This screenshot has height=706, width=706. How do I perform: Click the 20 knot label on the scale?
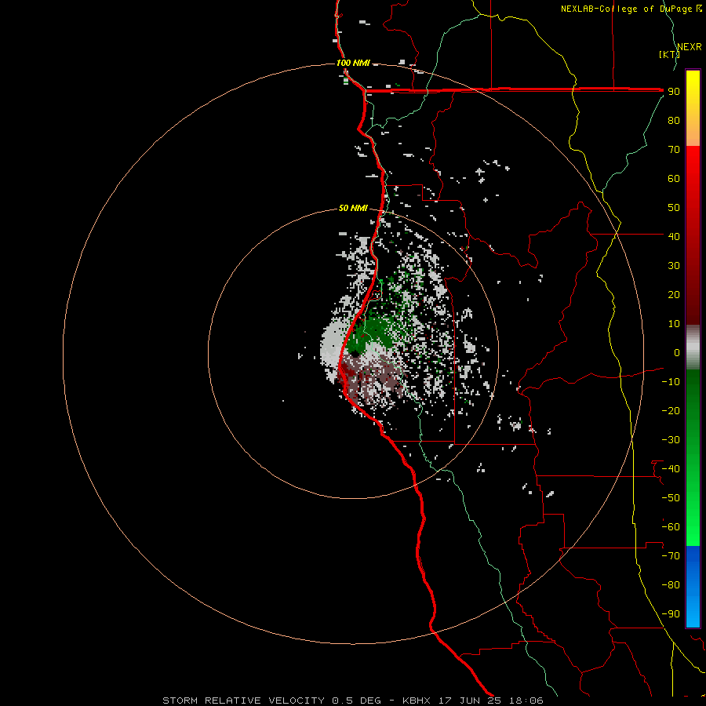[674, 294]
